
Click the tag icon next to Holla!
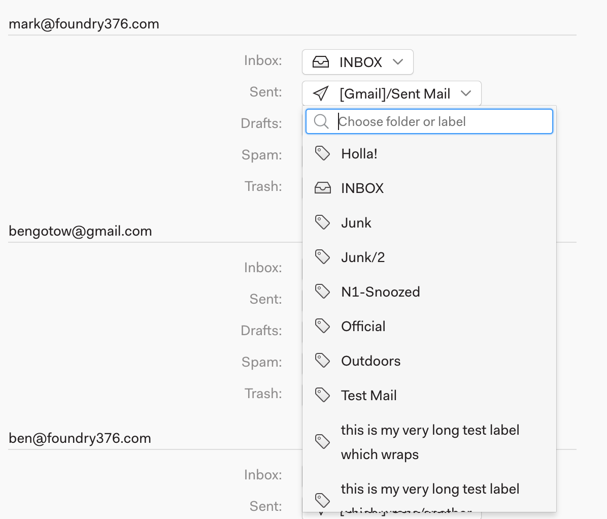coord(323,152)
